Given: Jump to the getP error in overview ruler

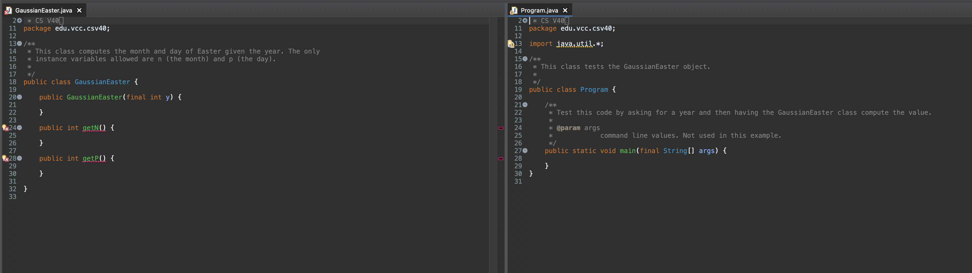Looking at the screenshot, I should tap(501, 159).
